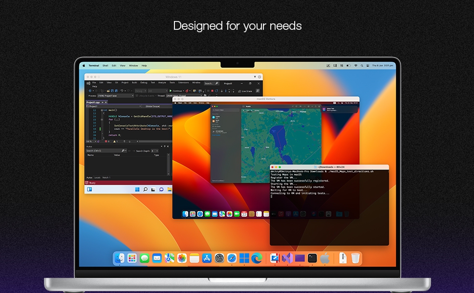The width and height of the screenshot is (474, 293).
Task: Click code editor horizontal scrollbar
Action: tap(154, 141)
